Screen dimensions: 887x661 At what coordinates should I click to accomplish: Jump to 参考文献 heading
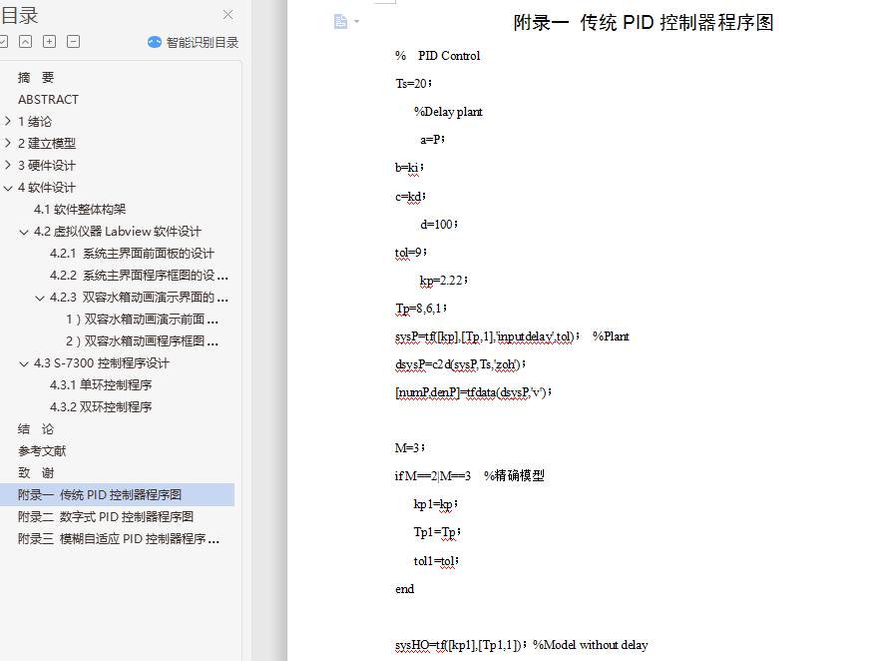click(x=42, y=451)
